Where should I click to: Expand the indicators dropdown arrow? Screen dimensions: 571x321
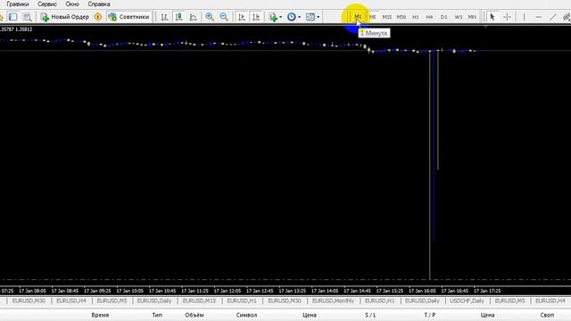pos(280,17)
